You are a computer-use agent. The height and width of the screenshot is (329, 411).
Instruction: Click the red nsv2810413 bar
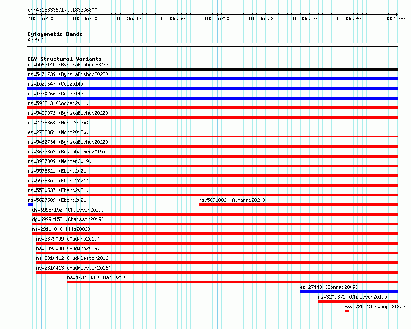point(218,272)
